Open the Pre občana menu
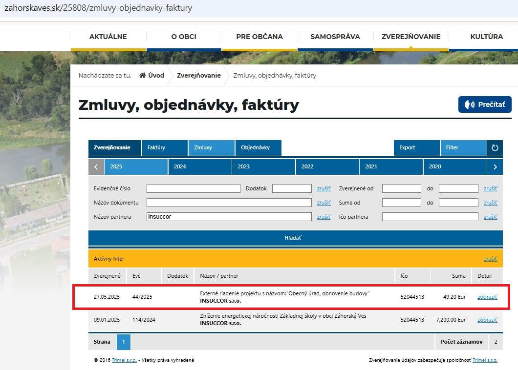 coord(259,37)
